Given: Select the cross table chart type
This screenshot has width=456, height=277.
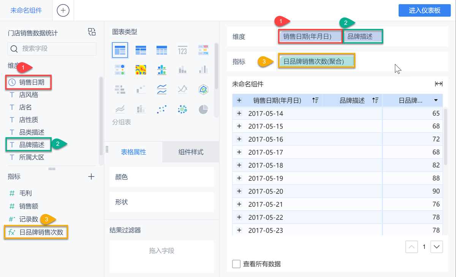Looking at the screenshot, I should click(141, 50).
